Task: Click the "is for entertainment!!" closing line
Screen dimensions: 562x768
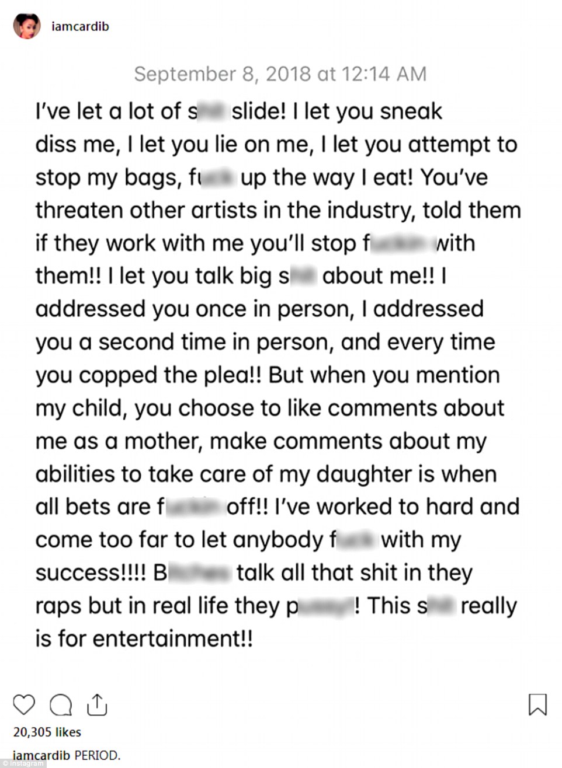Action: pyautogui.click(x=144, y=638)
